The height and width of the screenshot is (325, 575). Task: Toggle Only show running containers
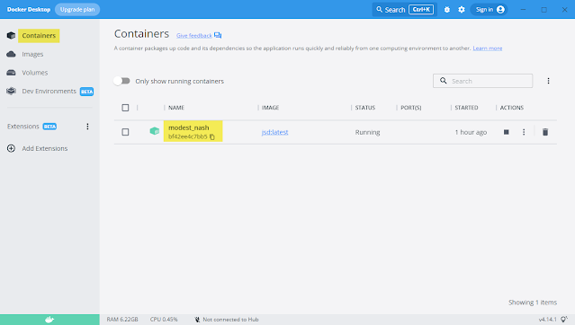tap(121, 81)
